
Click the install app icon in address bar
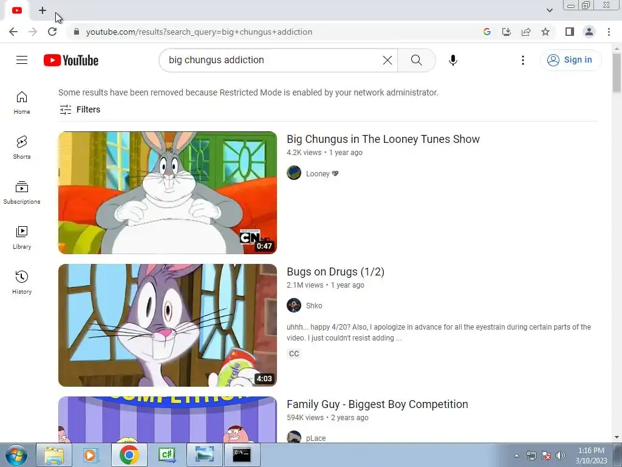(x=507, y=32)
